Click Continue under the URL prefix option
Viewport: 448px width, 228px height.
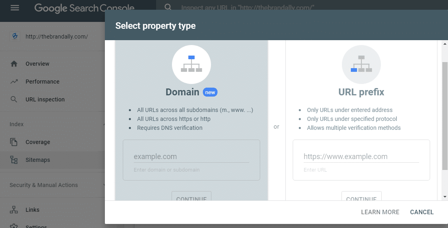[361, 196]
